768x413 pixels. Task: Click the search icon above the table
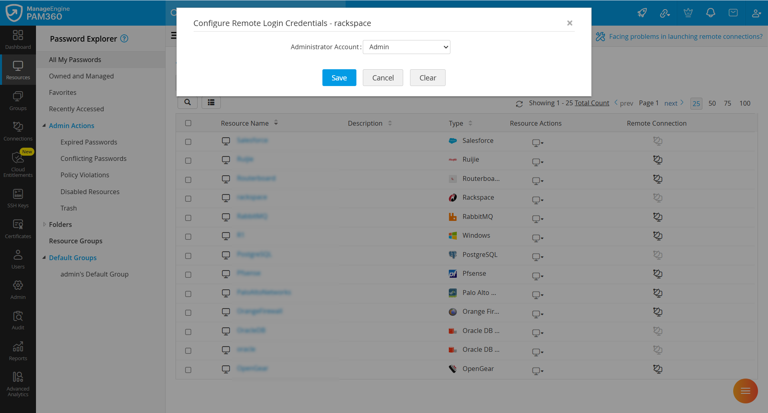[188, 102]
